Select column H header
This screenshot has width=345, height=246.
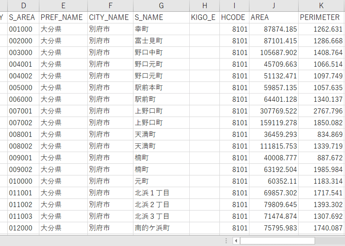pos(205,6)
